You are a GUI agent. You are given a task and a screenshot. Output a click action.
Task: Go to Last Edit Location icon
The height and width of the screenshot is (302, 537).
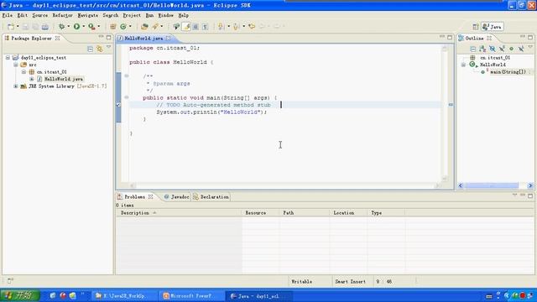pyautogui.click(x=252, y=26)
